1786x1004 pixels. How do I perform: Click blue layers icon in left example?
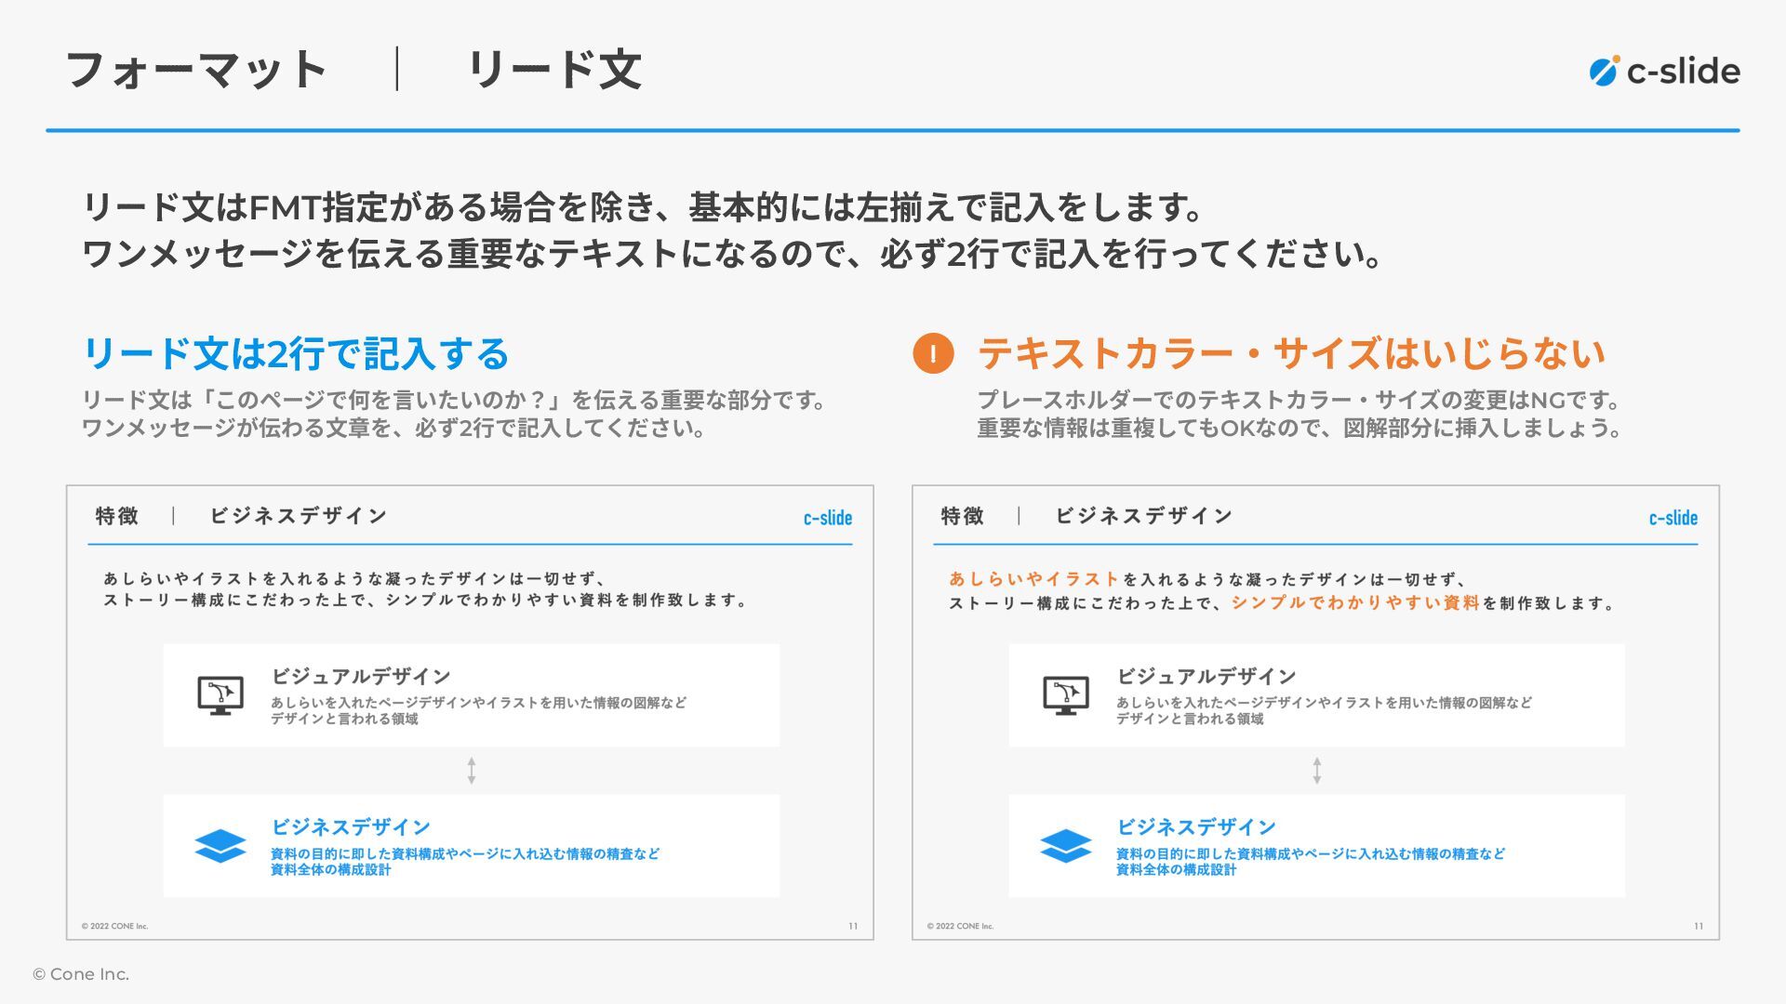[220, 846]
